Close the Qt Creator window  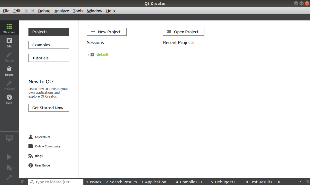pyautogui.click(x=307, y=3)
